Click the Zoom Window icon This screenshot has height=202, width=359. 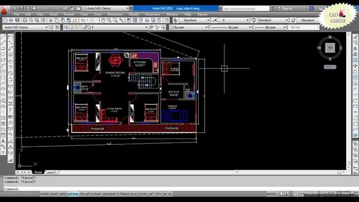click(115, 20)
